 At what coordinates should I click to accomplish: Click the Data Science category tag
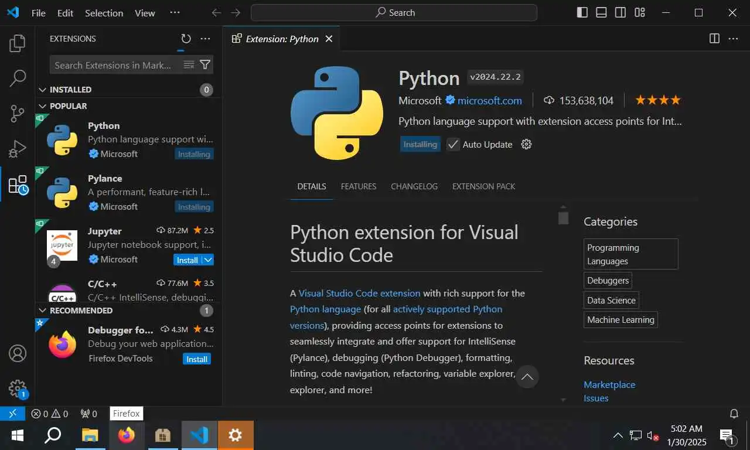(x=611, y=300)
